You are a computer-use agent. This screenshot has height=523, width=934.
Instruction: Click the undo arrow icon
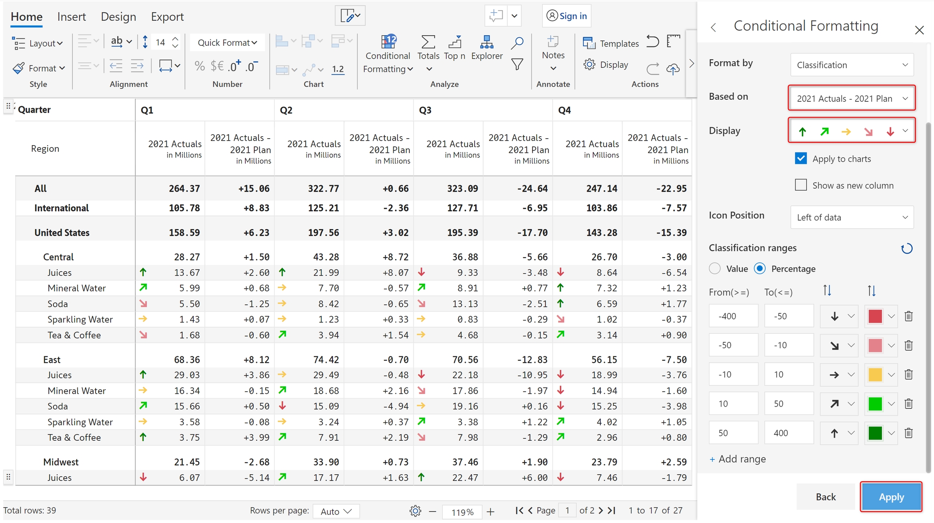click(652, 41)
